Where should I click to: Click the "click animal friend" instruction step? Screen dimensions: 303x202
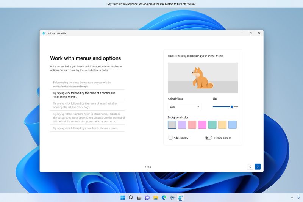(87, 95)
